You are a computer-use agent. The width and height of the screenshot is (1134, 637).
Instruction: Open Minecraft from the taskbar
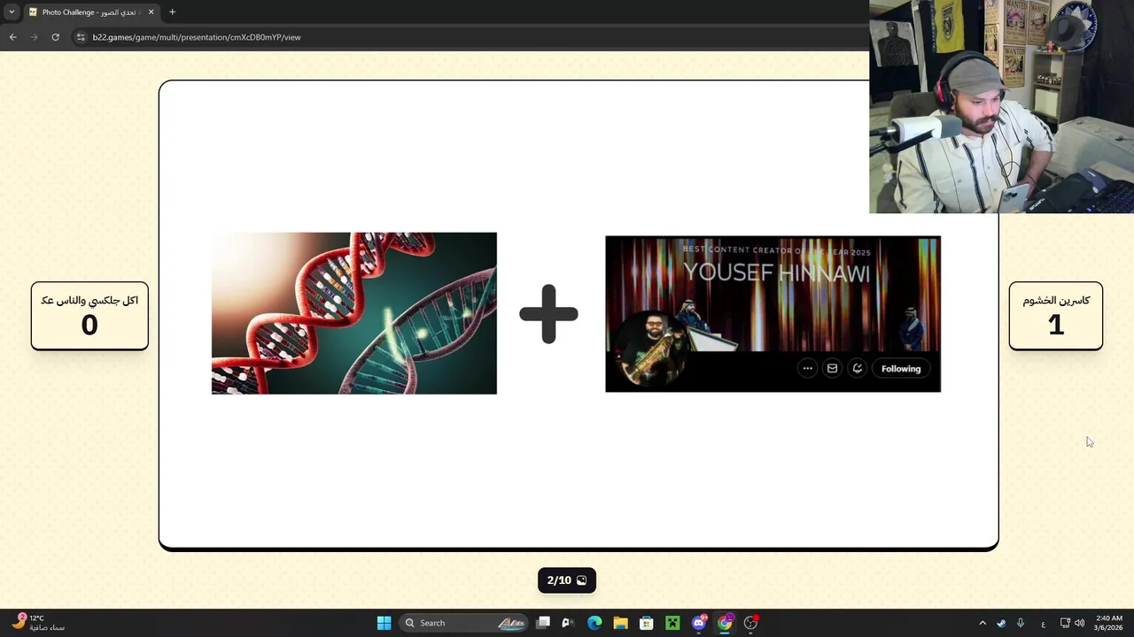(672, 623)
